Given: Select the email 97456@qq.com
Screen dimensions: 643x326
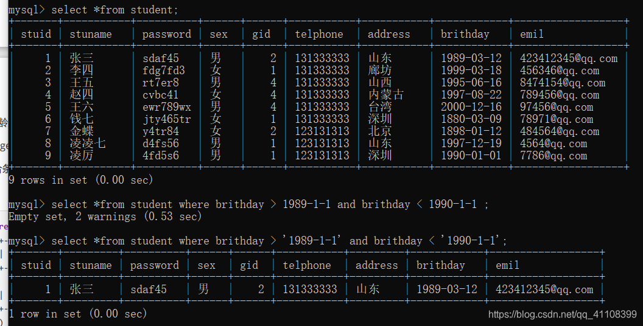Looking at the screenshot, I should tap(557, 107).
